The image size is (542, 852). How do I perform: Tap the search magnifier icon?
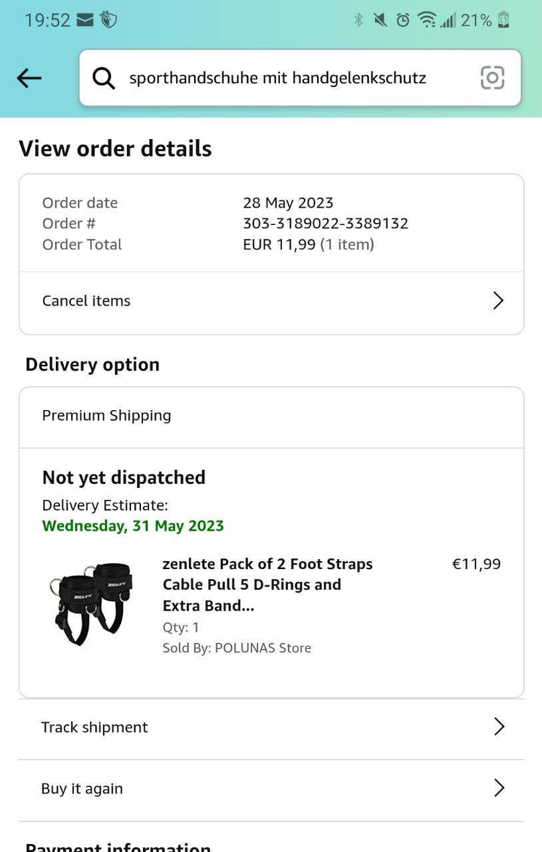coord(104,79)
